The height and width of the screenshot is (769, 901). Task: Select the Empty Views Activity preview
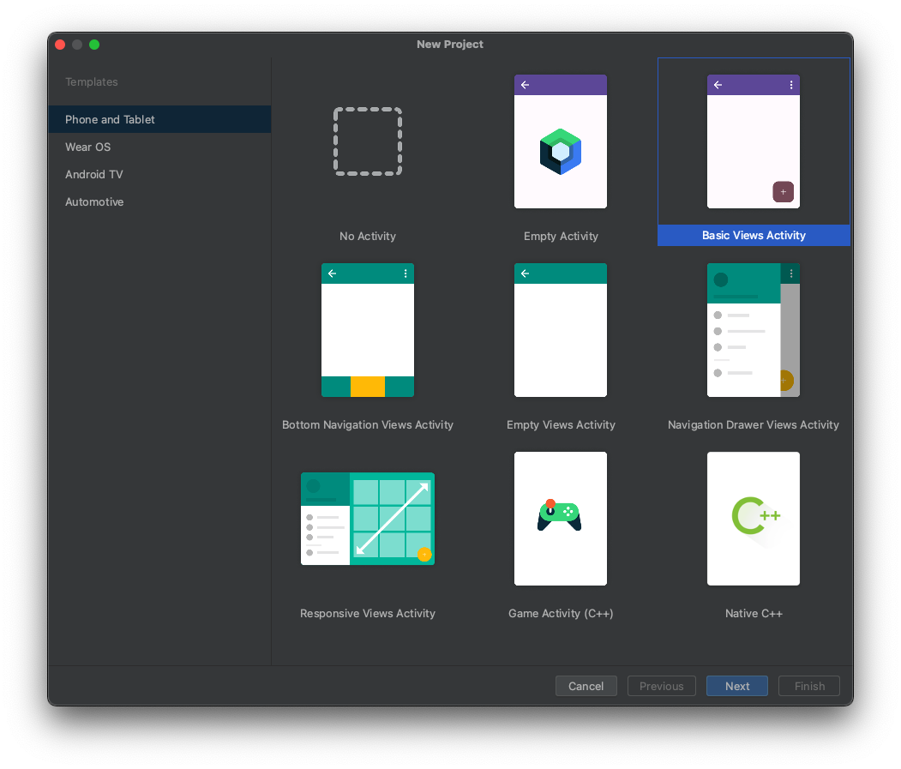click(561, 330)
